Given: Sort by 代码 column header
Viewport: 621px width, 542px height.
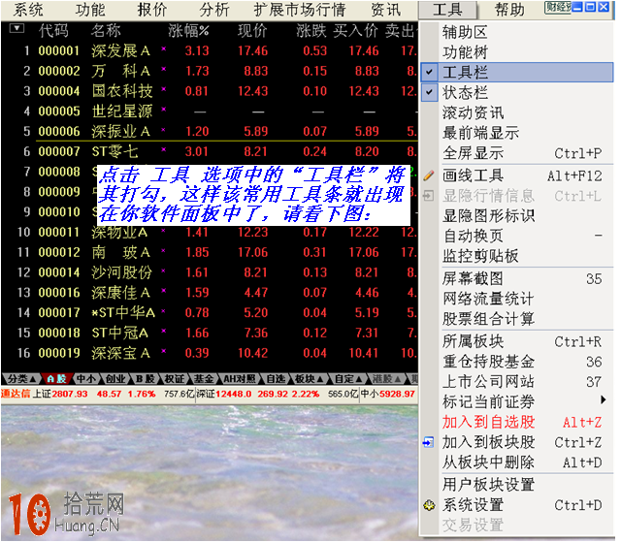Looking at the screenshot, I should 53,31.
